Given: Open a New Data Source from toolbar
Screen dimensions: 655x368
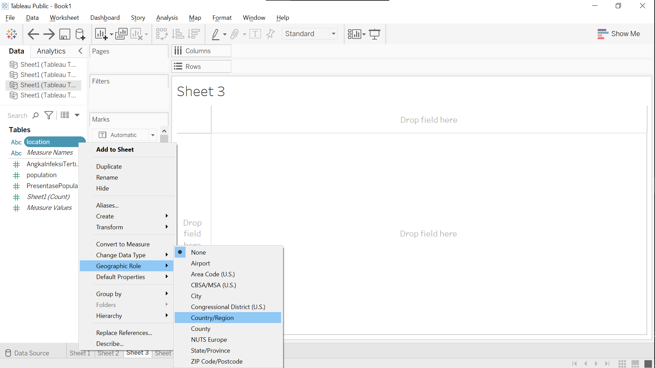Looking at the screenshot, I should pyautogui.click(x=80, y=34).
